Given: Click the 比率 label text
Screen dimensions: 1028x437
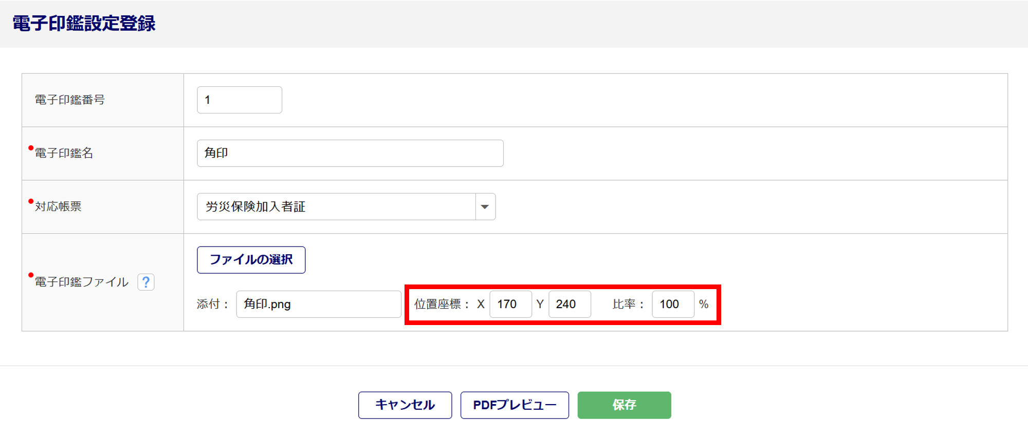Looking at the screenshot, I should coord(624,305).
